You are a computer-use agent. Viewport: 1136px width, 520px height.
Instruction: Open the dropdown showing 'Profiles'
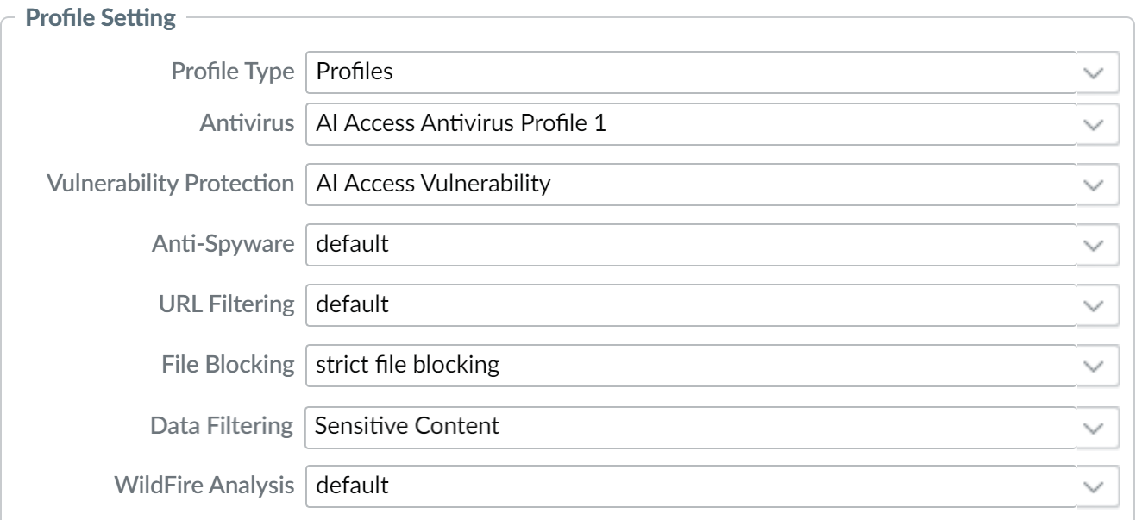coord(690,72)
